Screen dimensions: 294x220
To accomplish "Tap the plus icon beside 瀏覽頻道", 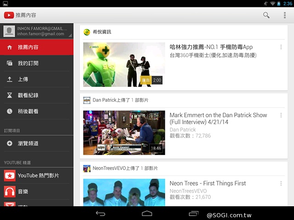I will [10, 143].
